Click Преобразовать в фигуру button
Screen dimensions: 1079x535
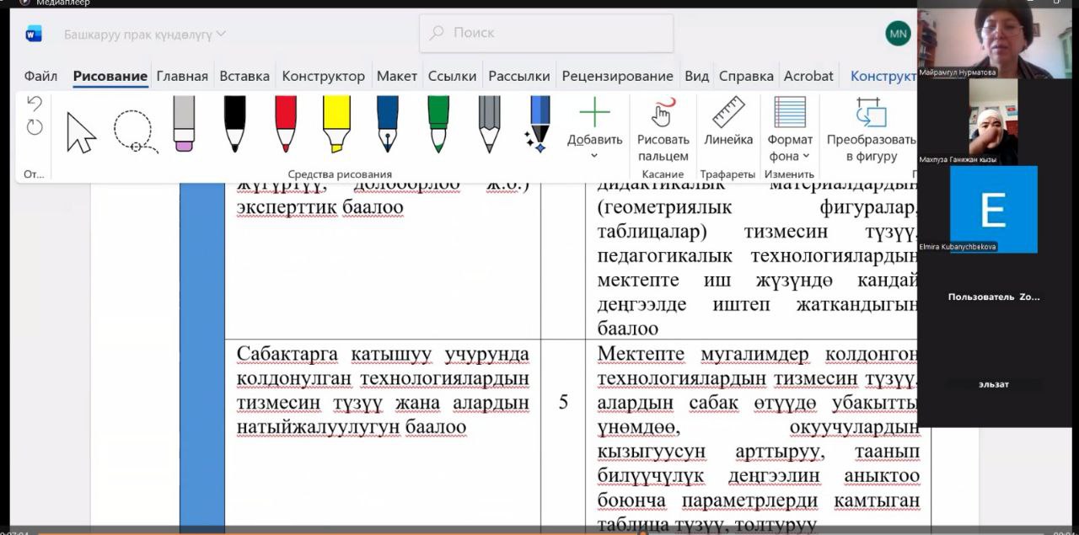[x=871, y=131]
